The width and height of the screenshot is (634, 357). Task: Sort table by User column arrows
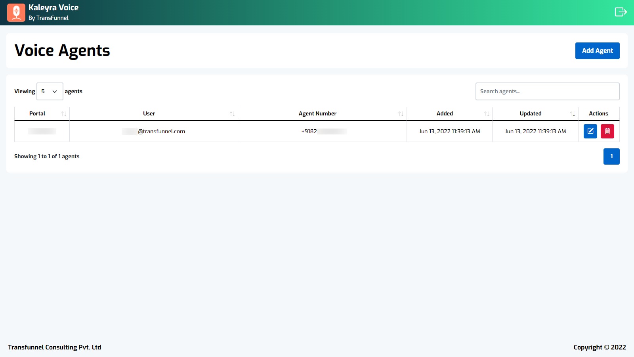[x=232, y=114]
